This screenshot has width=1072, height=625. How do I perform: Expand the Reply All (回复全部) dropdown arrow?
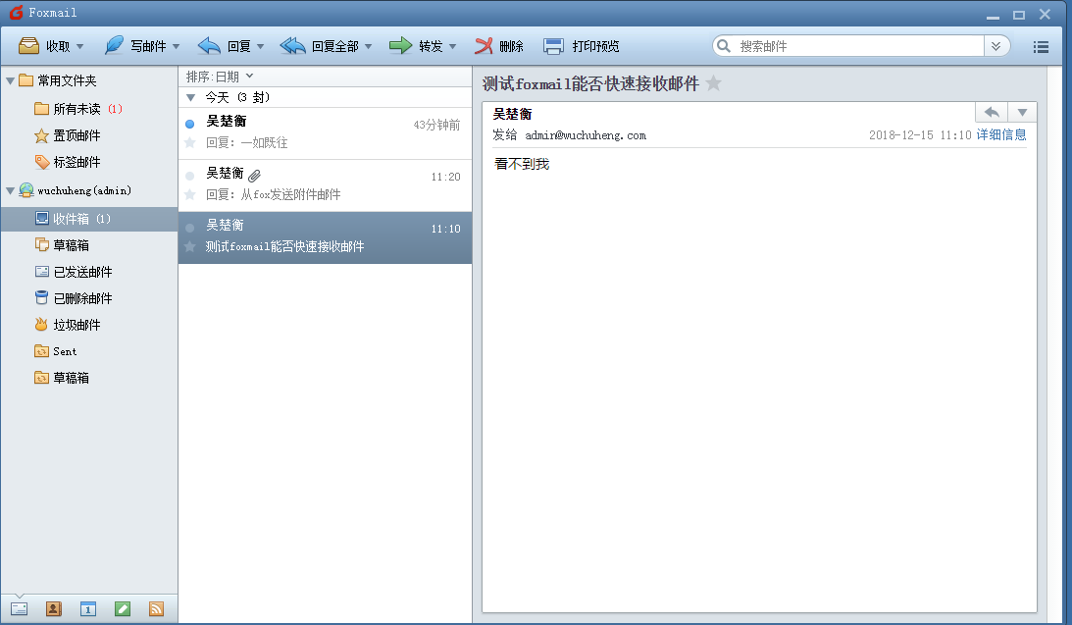(369, 46)
